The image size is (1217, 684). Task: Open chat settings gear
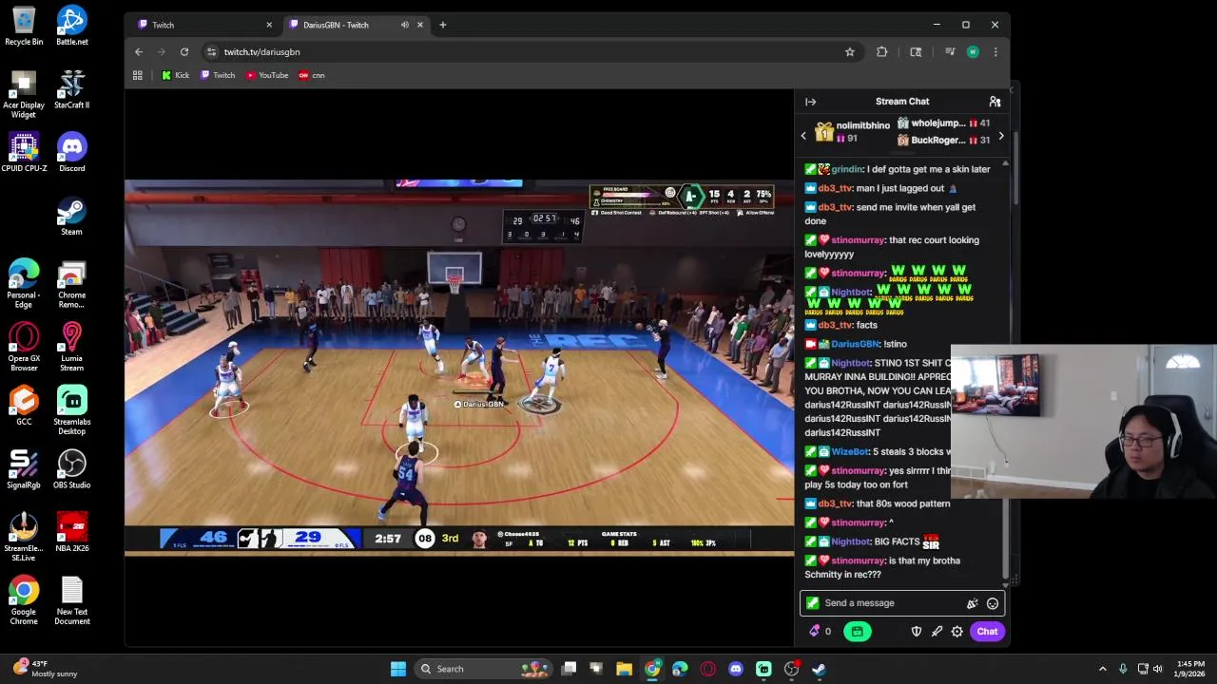point(957,632)
